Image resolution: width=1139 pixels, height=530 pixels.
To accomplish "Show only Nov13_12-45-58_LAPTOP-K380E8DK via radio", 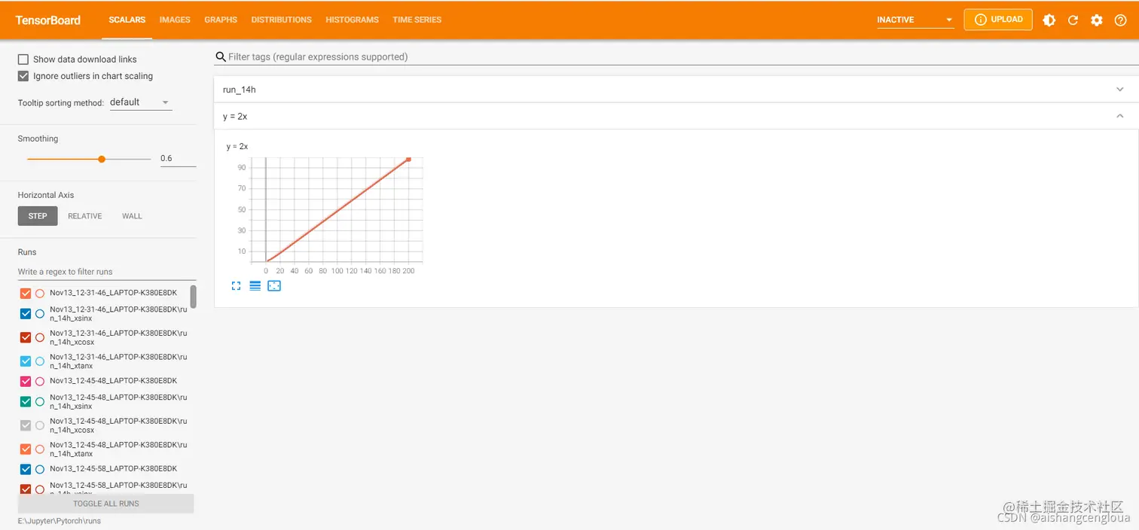I will (x=40, y=469).
